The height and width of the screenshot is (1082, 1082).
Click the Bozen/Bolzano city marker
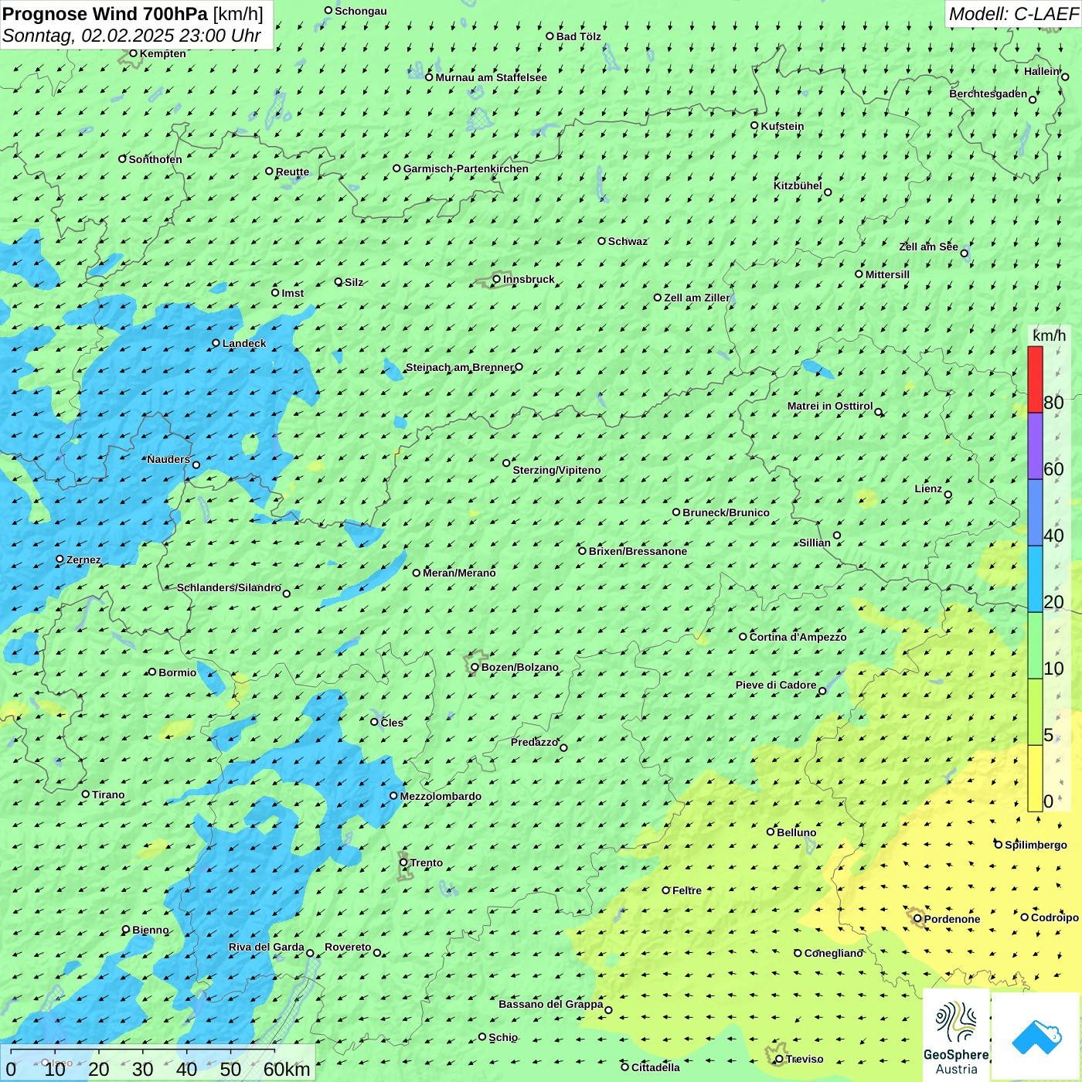point(475,667)
